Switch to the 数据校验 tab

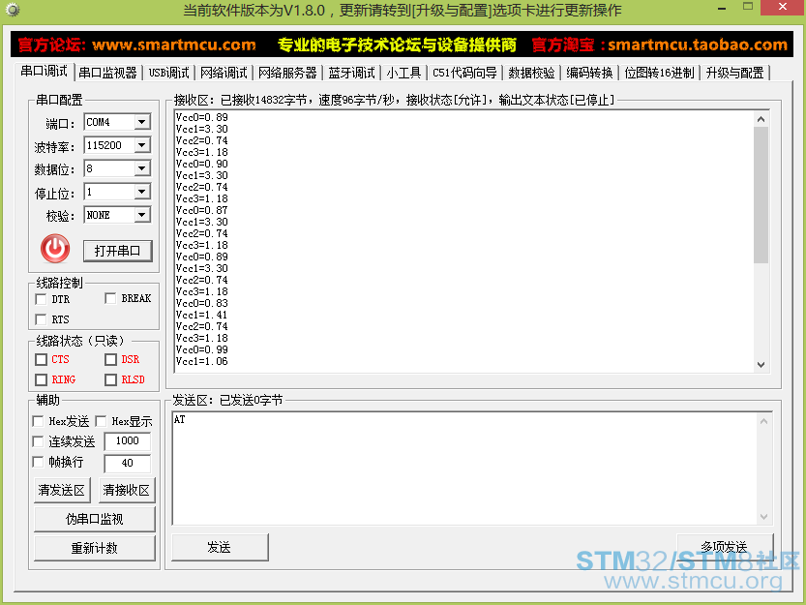531,73
